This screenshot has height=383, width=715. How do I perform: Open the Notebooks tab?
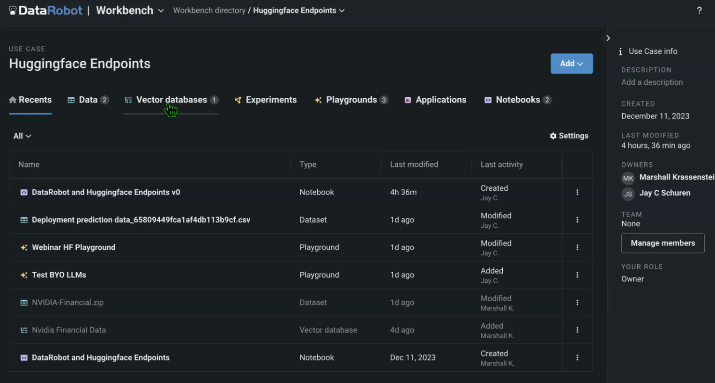[x=518, y=100]
